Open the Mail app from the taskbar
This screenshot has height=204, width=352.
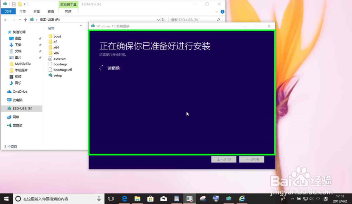[163, 198]
